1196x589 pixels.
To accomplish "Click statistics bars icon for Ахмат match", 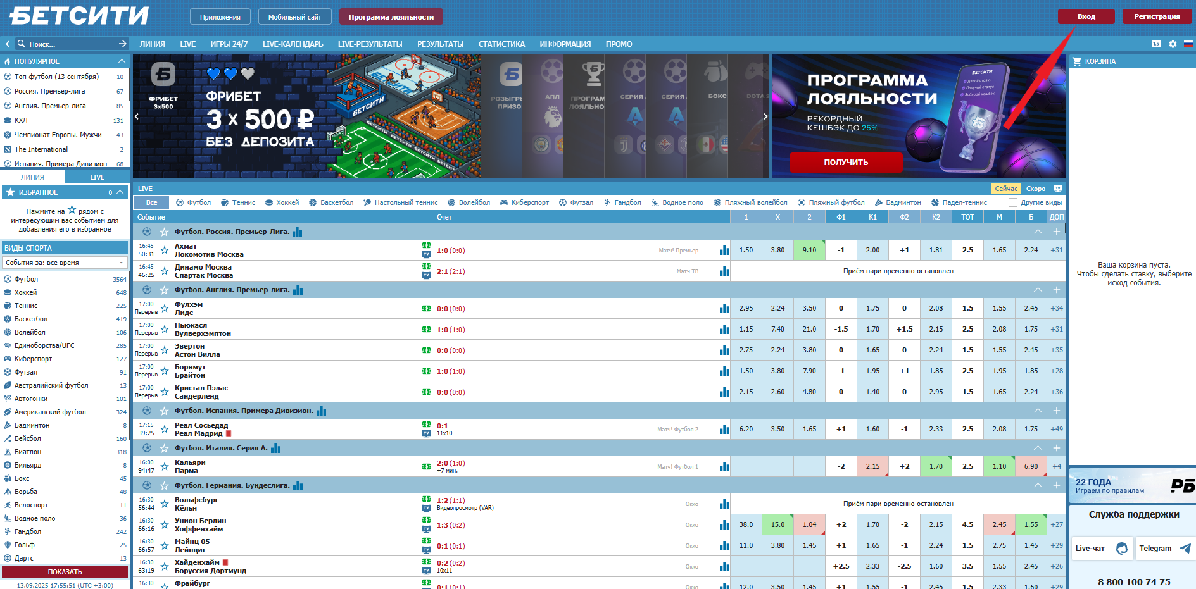I will pos(724,251).
